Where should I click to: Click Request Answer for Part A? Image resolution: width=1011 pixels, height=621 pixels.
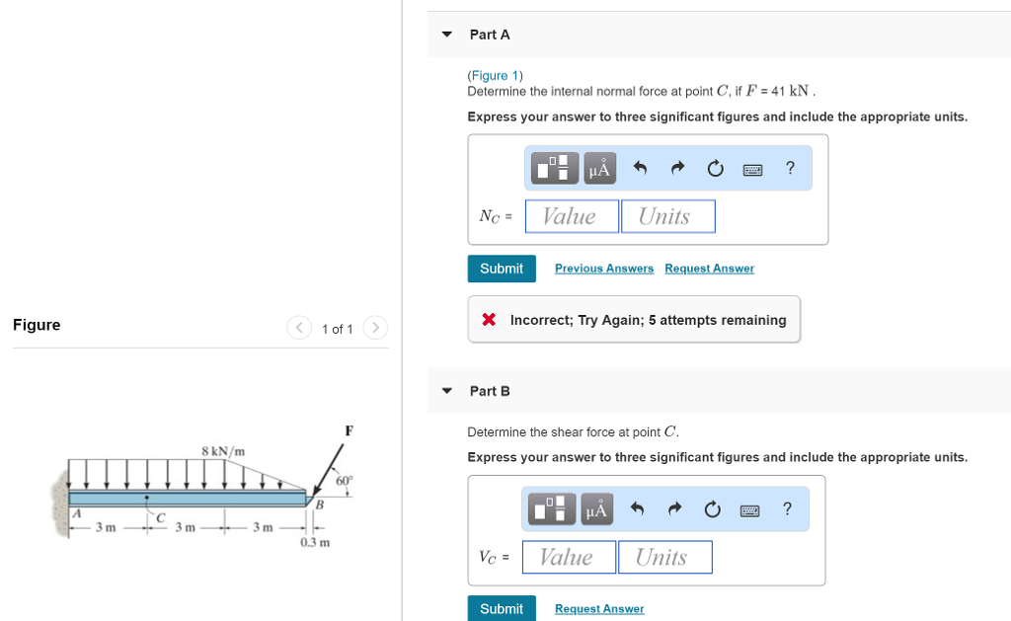pos(709,269)
